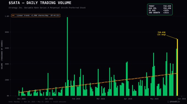Click the AVG VOL 350.43K stat row
The width and height of the screenshot is (187, 104).
click(160, 8)
